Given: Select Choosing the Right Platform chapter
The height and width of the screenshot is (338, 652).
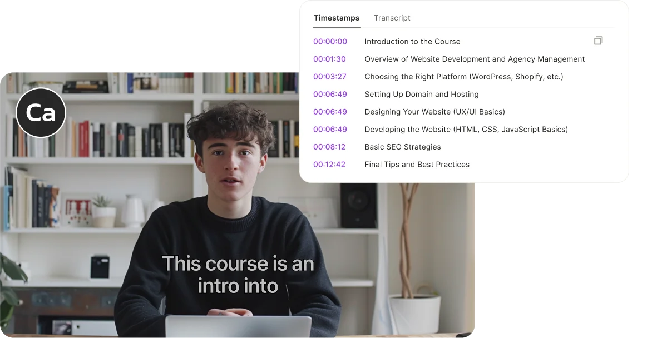Looking at the screenshot, I should tap(463, 77).
